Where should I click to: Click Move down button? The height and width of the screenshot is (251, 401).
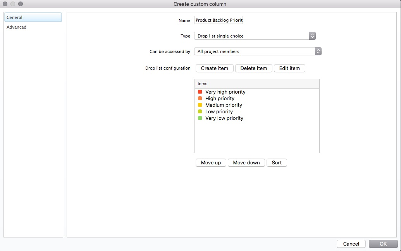(x=246, y=162)
